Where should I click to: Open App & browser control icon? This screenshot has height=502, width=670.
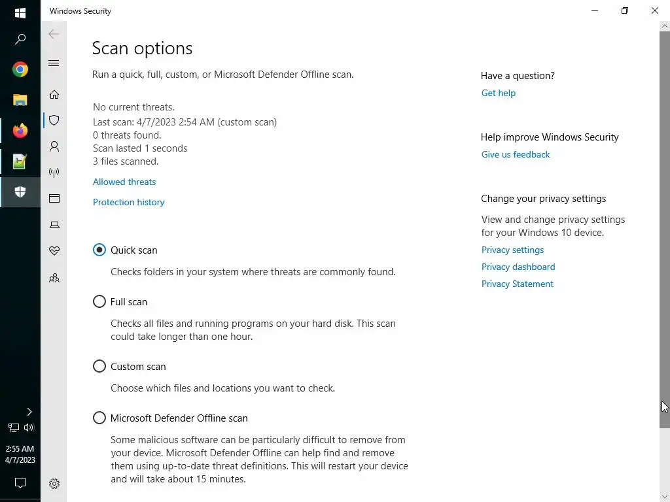coord(54,199)
